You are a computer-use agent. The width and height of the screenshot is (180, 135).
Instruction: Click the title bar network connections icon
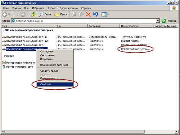click(x=3, y=3)
